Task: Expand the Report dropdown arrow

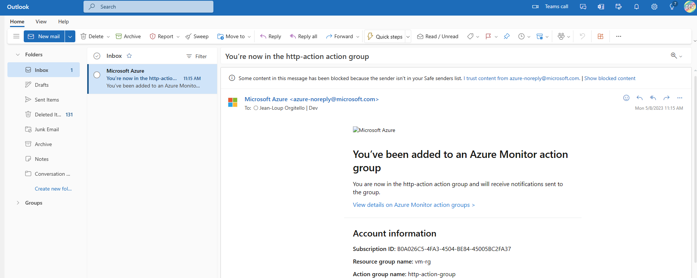Action: point(178,37)
